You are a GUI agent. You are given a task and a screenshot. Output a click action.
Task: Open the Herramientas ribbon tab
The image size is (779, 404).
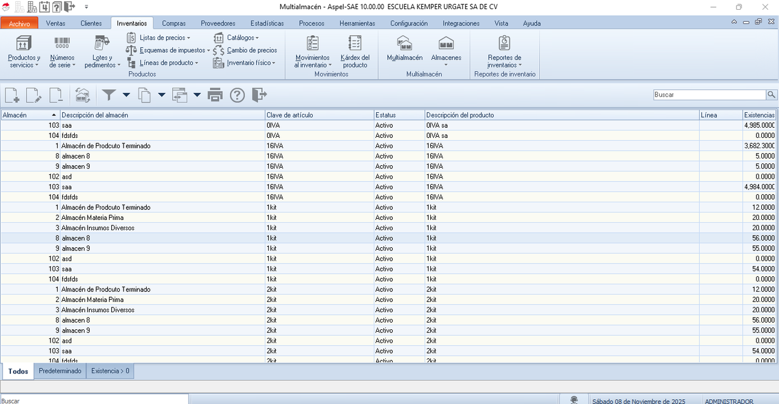pos(357,24)
